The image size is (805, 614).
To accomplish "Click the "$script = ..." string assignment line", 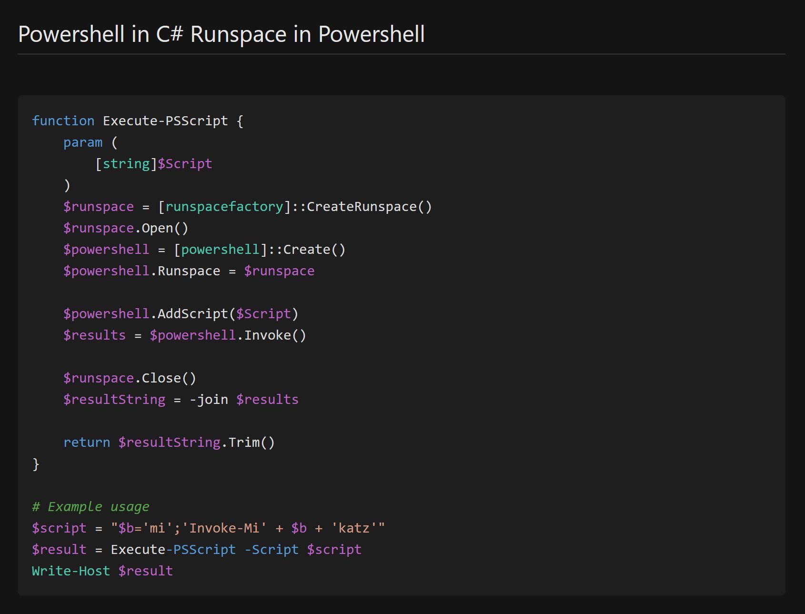I will (x=208, y=528).
